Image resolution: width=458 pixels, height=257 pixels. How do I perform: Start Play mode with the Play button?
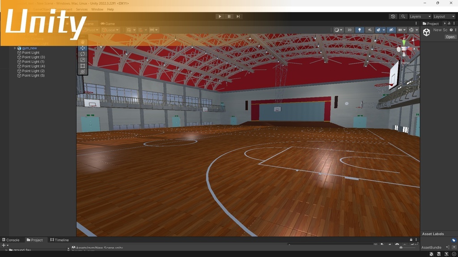[x=220, y=17]
